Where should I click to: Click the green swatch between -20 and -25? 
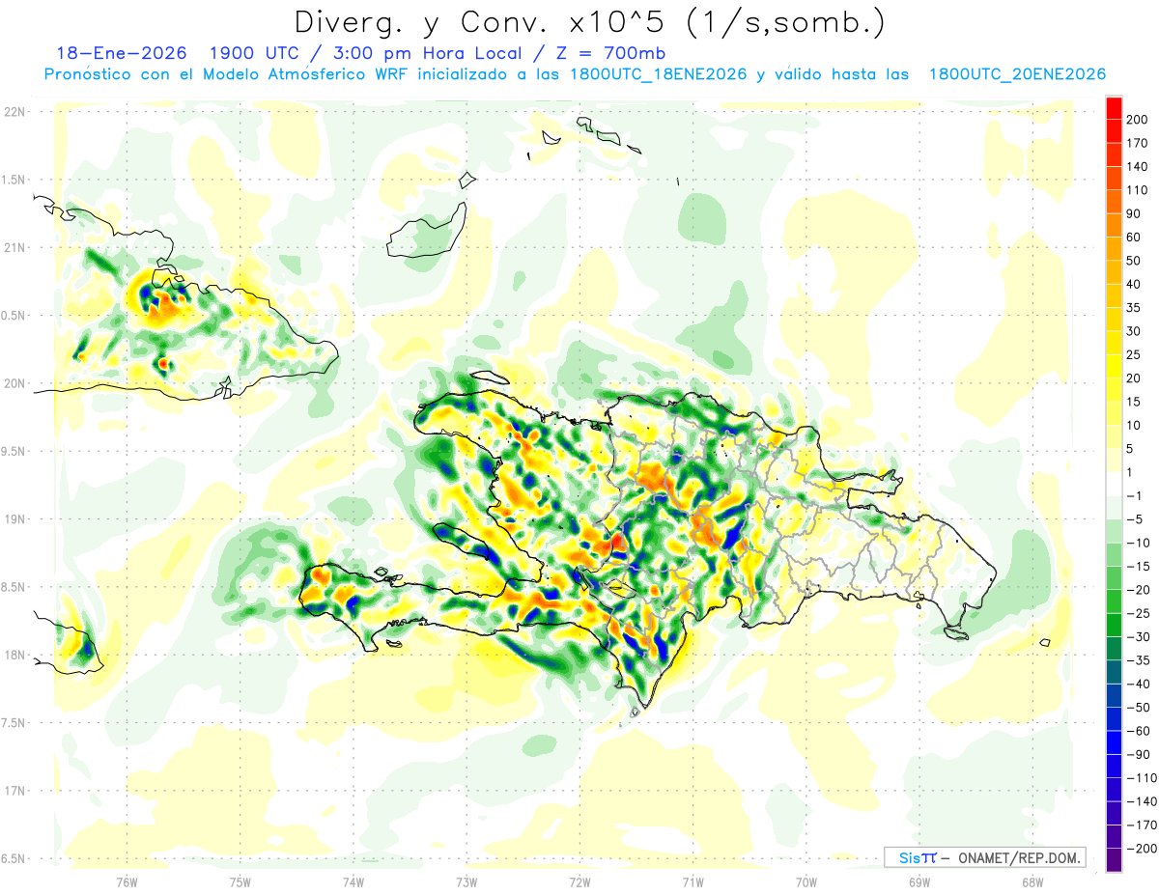1114,601
